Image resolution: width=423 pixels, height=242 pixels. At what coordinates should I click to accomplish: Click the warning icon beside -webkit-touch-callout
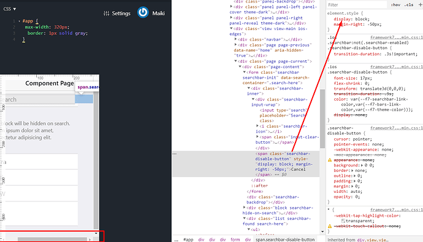(x=330, y=226)
